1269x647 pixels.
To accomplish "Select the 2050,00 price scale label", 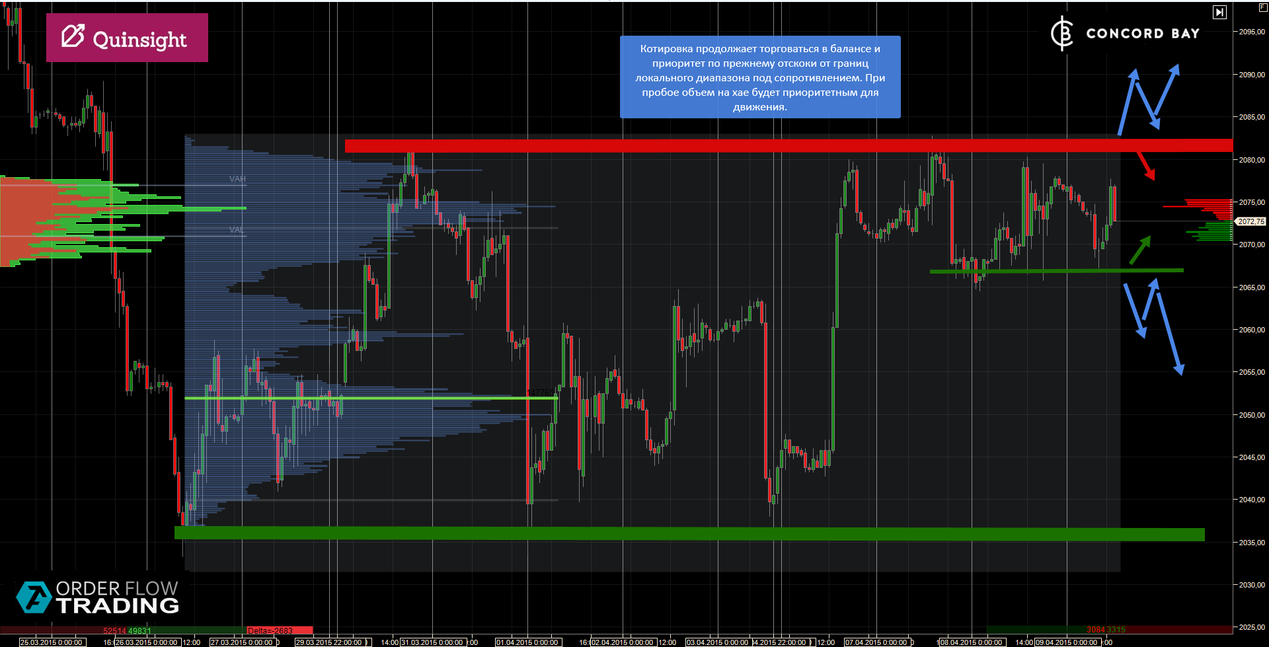I will pyautogui.click(x=1252, y=415).
